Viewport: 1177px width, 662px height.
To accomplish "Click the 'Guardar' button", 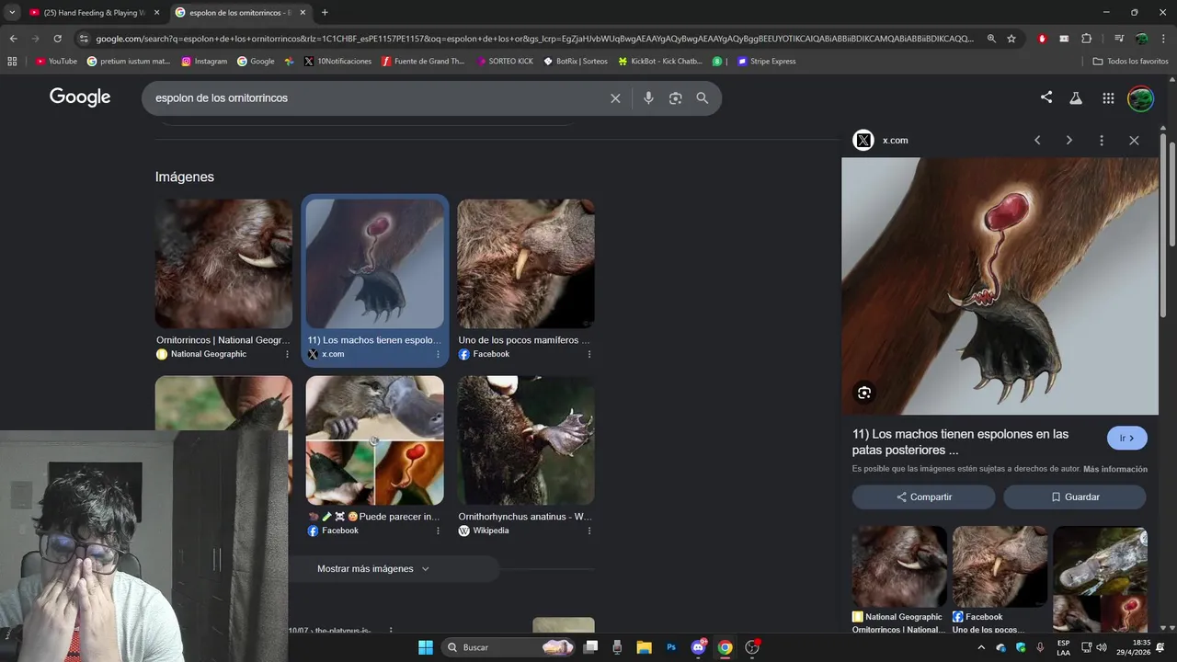I will click(x=1074, y=497).
